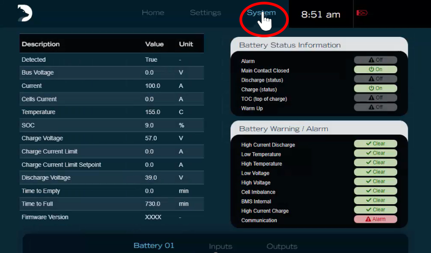Open the Settings tab
Screen dimensions: 431x253
205,13
